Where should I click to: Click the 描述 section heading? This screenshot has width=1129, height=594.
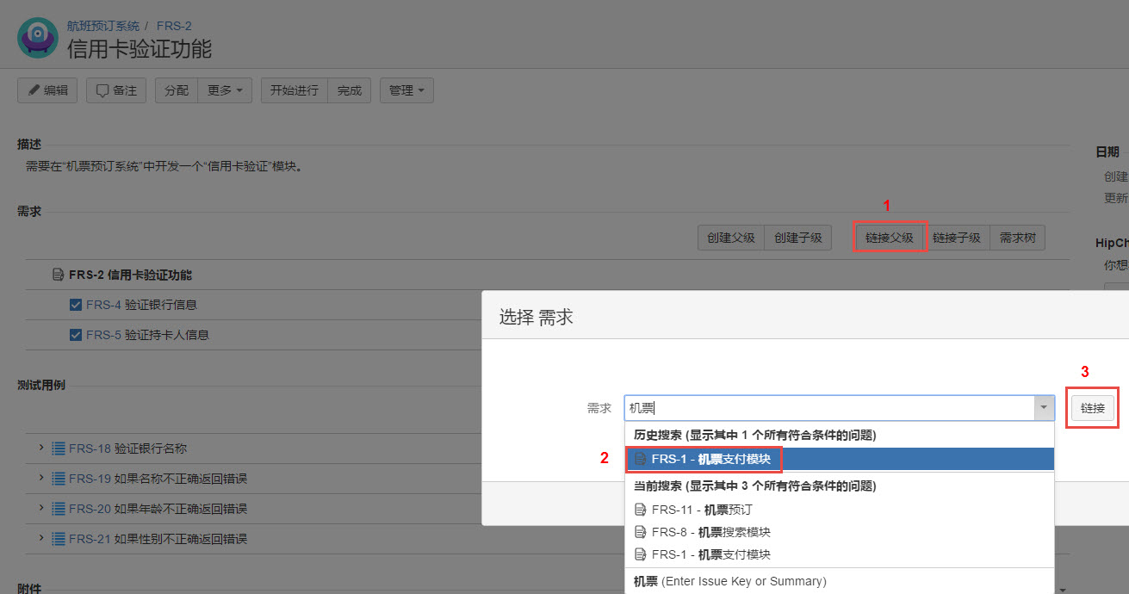29,144
